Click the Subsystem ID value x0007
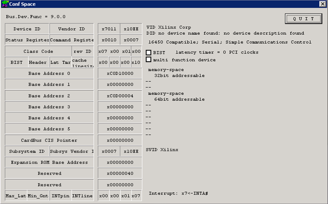The height and width of the screenshot is (204, 328). [x=109, y=152]
